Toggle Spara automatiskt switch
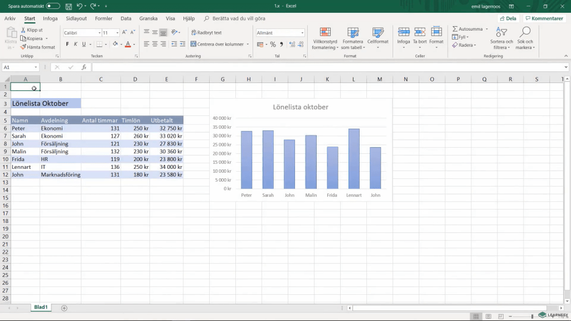This screenshot has height=321, width=571. click(53, 6)
